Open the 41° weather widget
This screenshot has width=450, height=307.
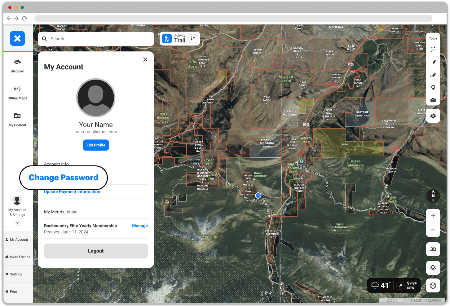(x=381, y=285)
